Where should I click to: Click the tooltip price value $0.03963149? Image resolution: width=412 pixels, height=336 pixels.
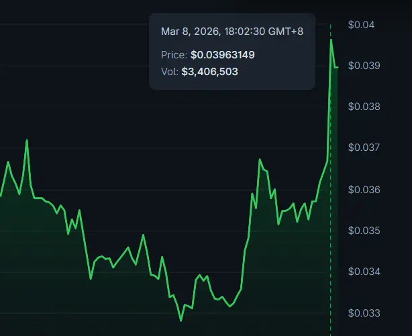(x=223, y=55)
